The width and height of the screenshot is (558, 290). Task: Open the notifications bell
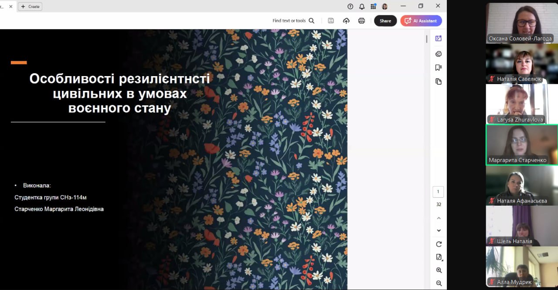click(362, 7)
